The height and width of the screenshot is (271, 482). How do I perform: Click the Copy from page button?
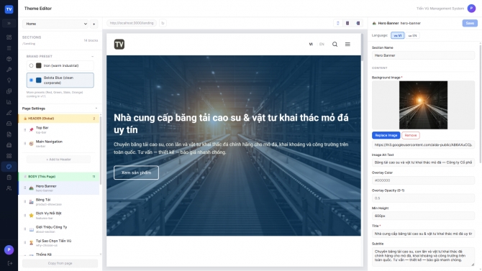click(60, 263)
